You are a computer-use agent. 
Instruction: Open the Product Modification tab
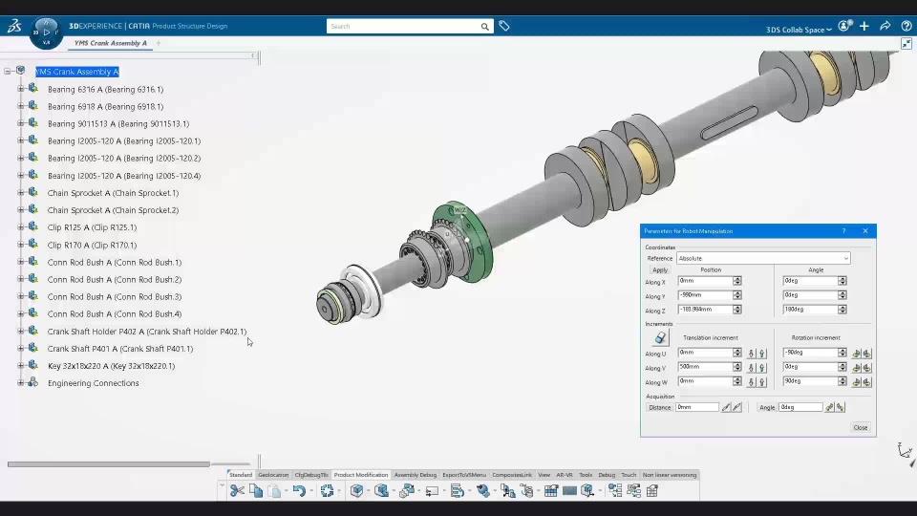(x=361, y=475)
